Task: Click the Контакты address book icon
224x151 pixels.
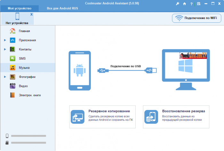Action: (x=12, y=49)
